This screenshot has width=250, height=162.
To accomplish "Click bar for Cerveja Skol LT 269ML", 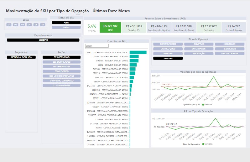I will 134,60.
